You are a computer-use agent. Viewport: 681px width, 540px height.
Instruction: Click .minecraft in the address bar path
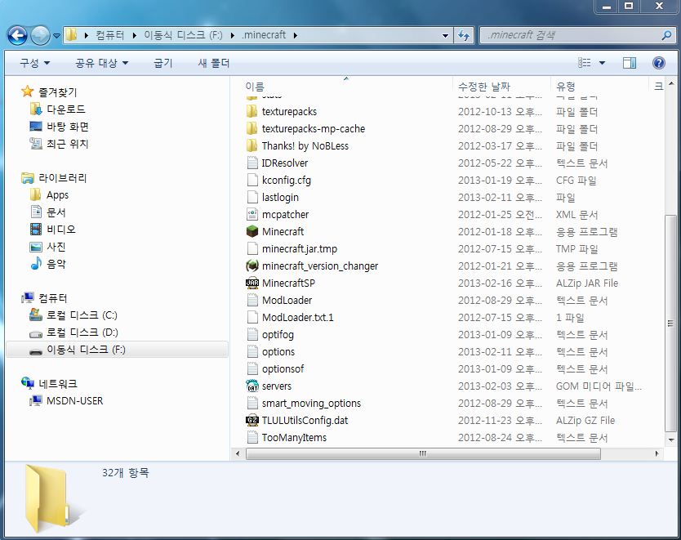(x=264, y=35)
